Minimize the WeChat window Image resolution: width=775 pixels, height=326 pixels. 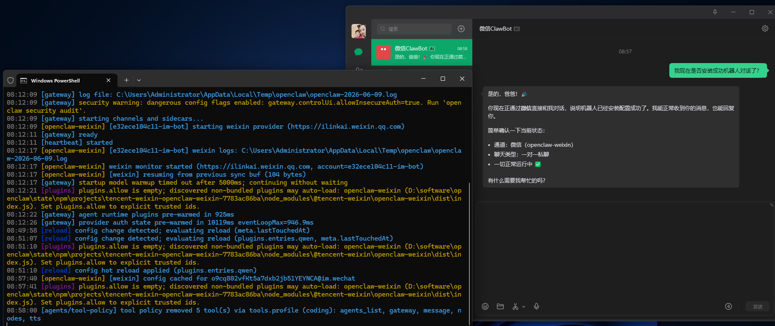(x=733, y=12)
